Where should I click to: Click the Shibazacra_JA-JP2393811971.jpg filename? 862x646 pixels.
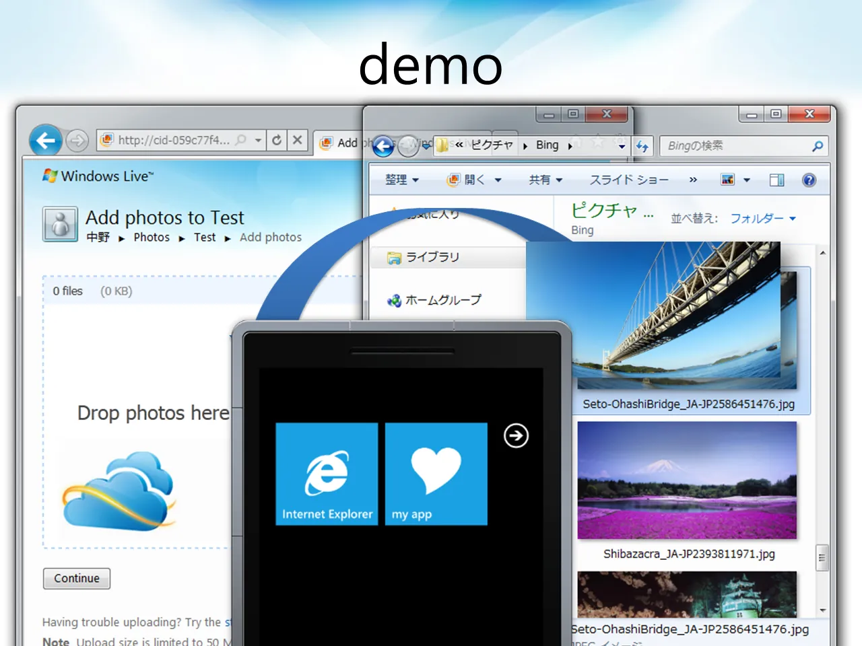click(x=689, y=554)
